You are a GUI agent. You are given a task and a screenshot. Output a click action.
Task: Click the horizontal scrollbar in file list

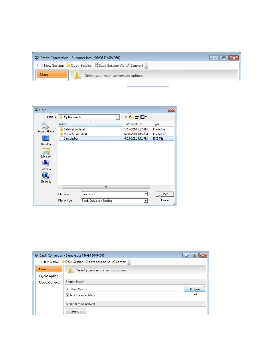pyautogui.click(x=106, y=187)
